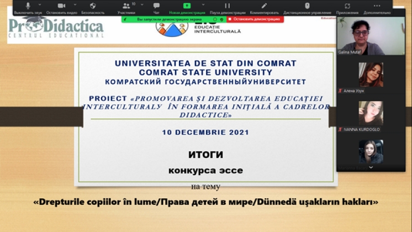The width and height of the screenshot is (412, 232).
Task: Select IVANNA KURDOGLO video thumbnail
Action: 371,113
